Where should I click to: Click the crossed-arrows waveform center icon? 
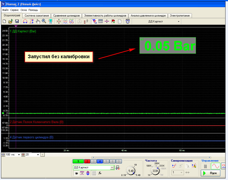pyautogui.click(x=59, y=21)
